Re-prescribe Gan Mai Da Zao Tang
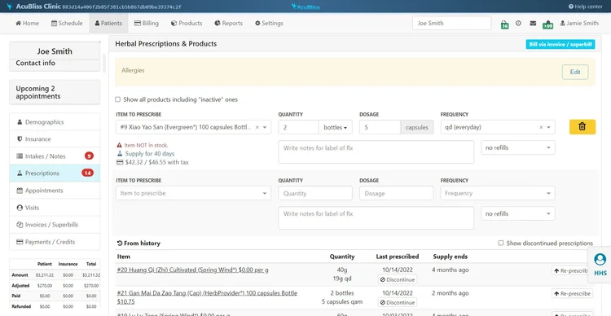This screenshot has width=611, height=316. (572, 293)
